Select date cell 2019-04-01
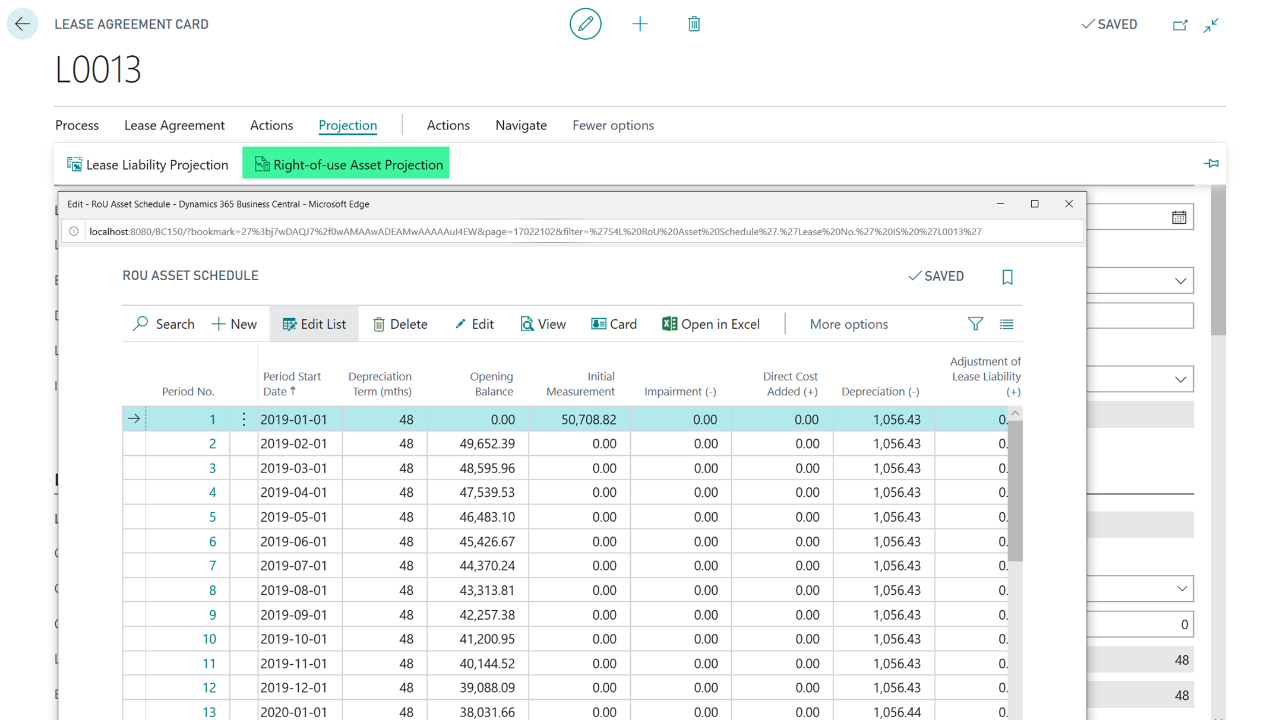The image size is (1261, 720). pos(300,493)
